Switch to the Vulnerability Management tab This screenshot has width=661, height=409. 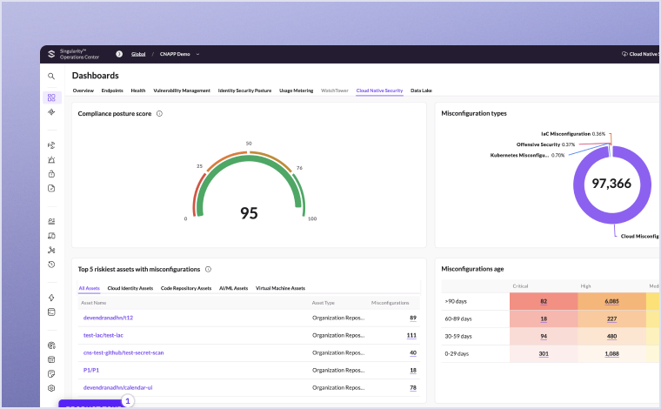coord(182,91)
